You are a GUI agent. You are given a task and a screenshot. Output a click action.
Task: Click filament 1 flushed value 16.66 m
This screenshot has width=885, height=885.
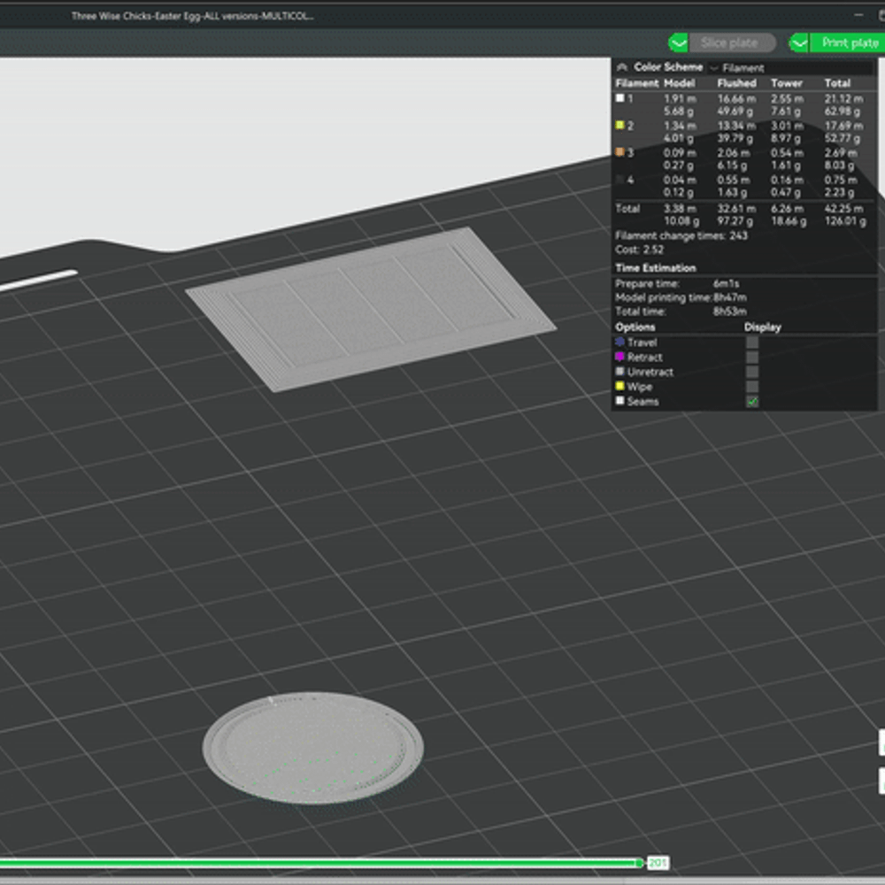[736, 99]
